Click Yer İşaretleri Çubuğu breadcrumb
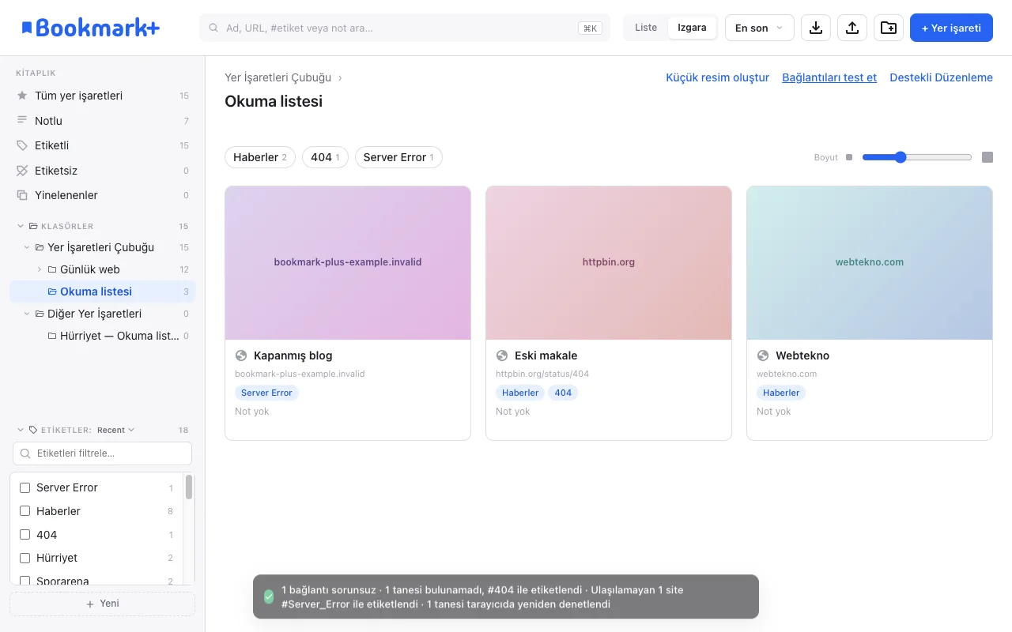 coord(278,77)
